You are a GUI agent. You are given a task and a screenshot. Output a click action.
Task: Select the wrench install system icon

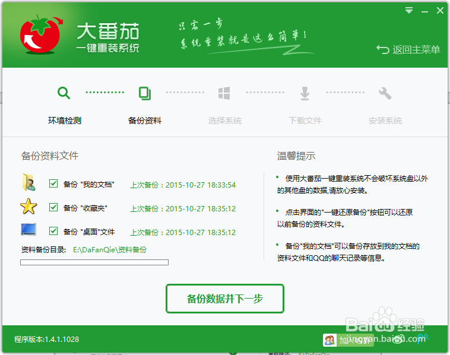pyautogui.click(x=385, y=93)
